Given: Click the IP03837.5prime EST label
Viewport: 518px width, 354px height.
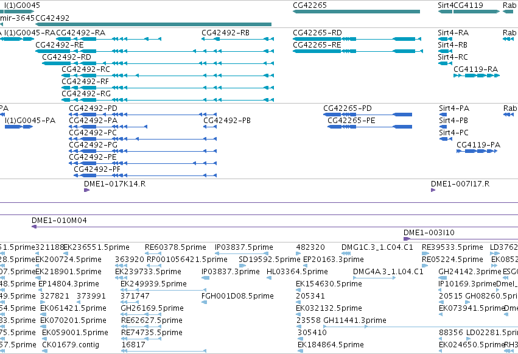Looking at the screenshot, I should tap(244, 247).
